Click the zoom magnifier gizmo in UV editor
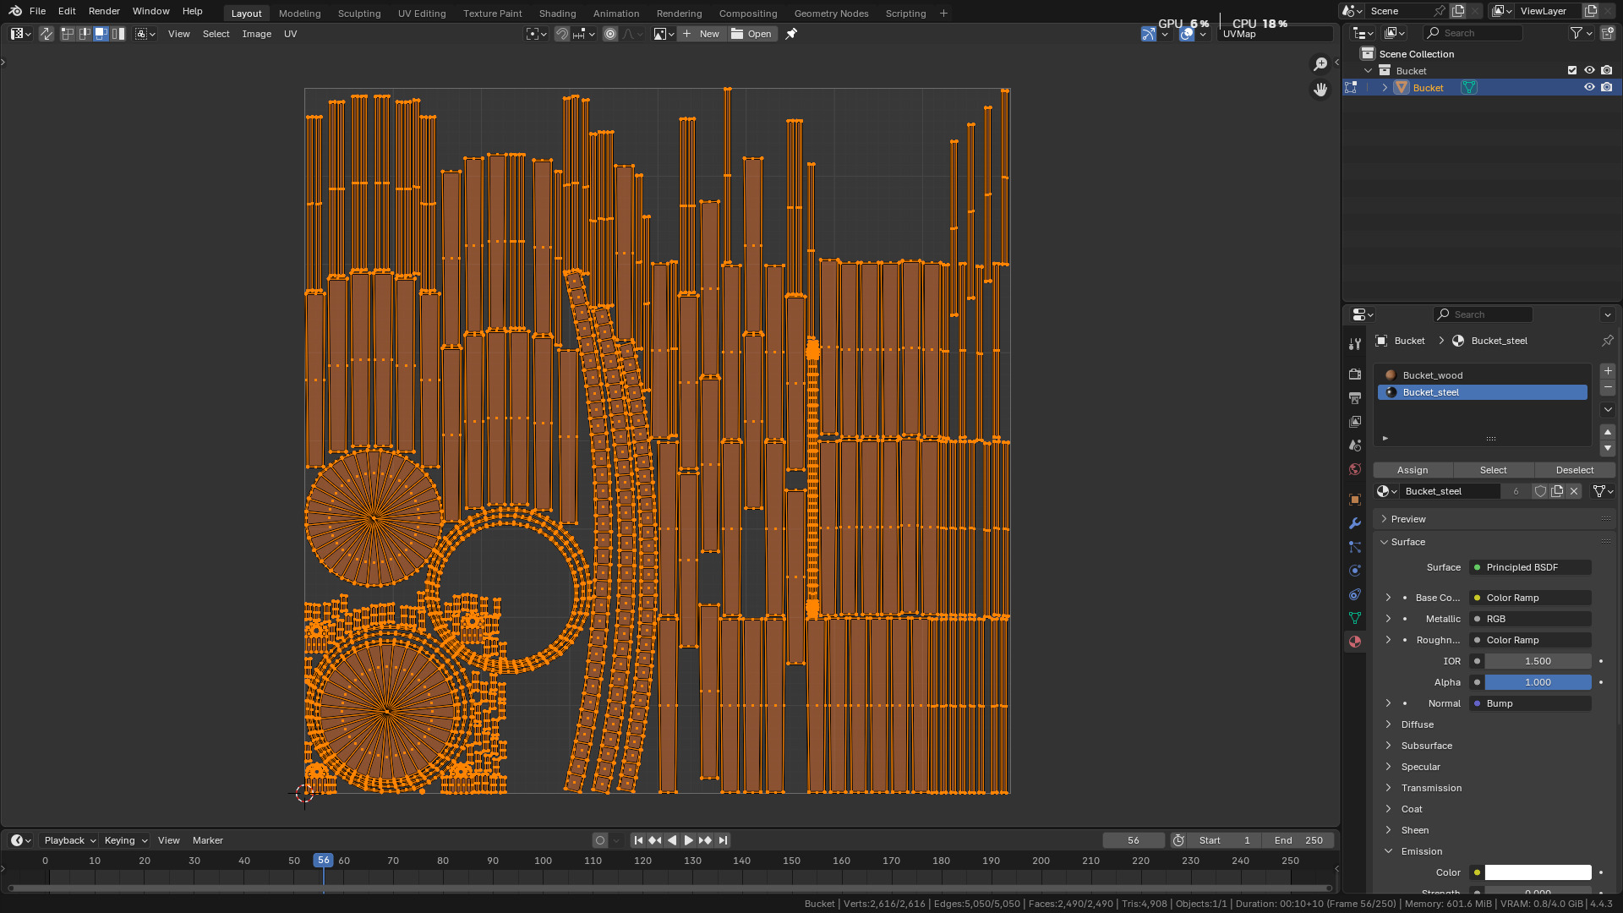This screenshot has height=913, width=1623. tap(1320, 64)
